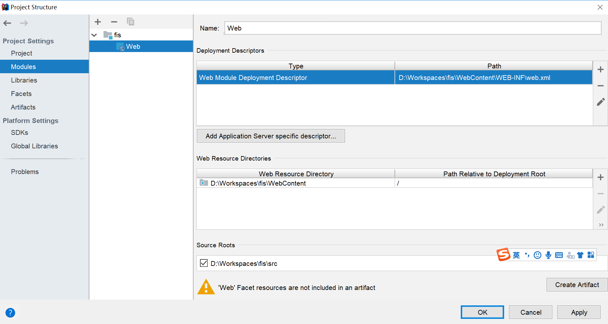608x324 pixels.
Task: Copy the module with the copy icon
Action: [x=130, y=22]
